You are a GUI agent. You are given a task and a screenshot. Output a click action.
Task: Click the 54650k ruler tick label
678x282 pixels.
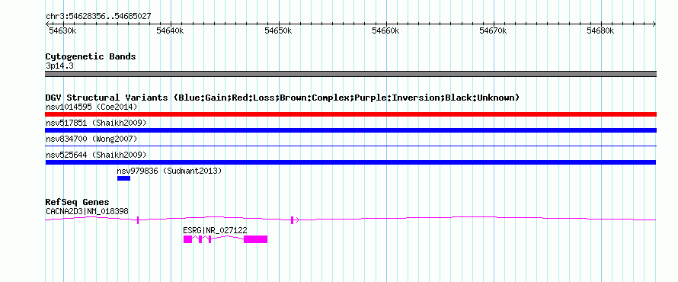pyautogui.click(x=278, y=30)
